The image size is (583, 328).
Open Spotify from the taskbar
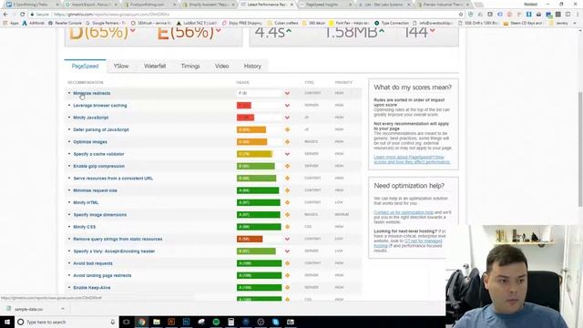(216, 322)
